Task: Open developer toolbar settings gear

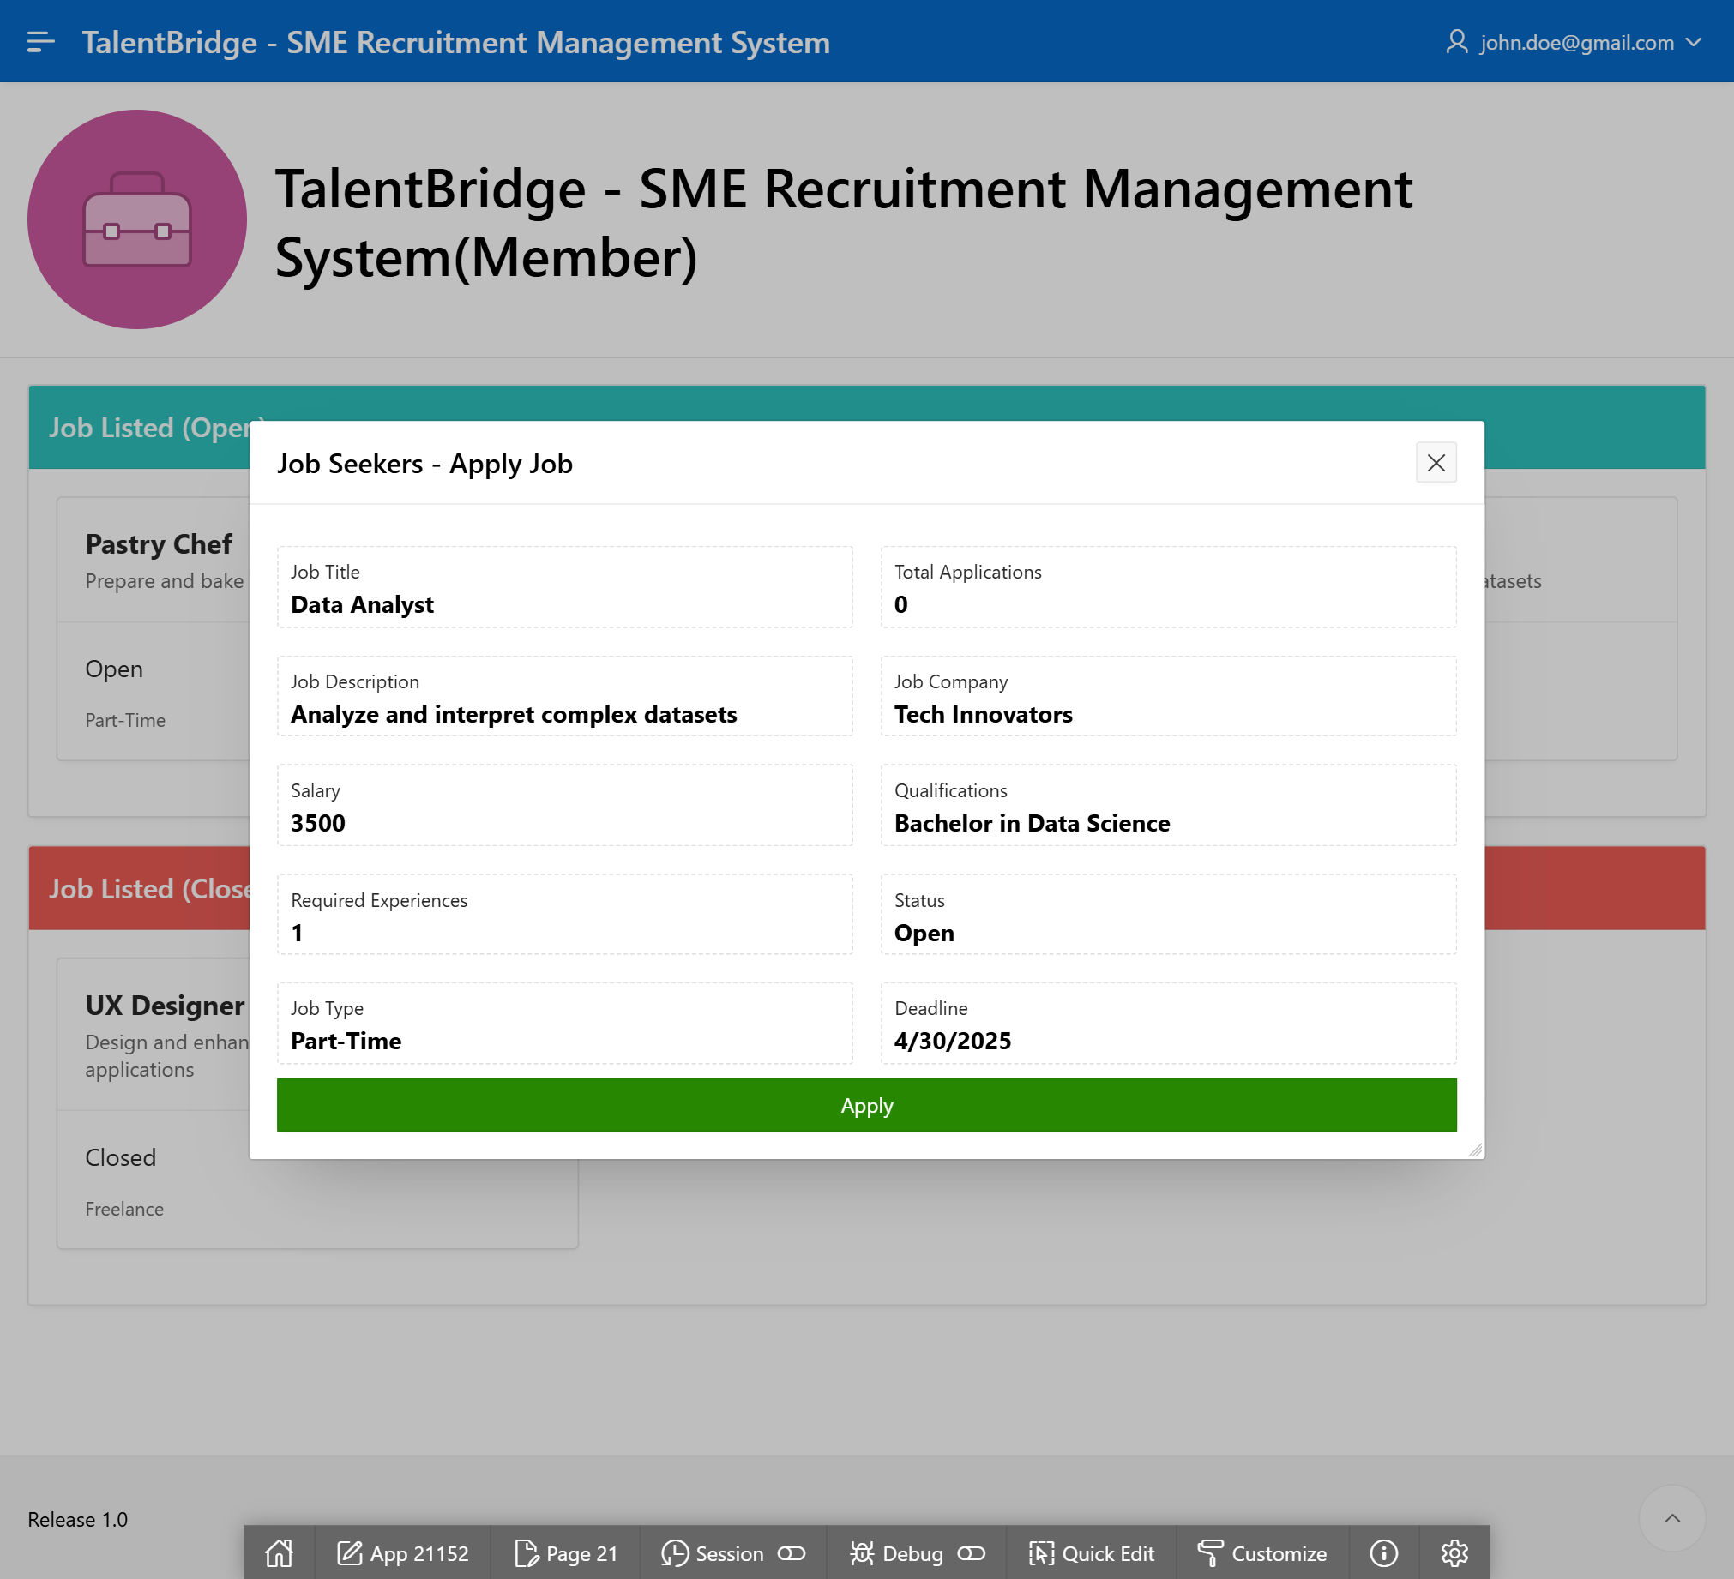Action: tap(1454, 1553)
